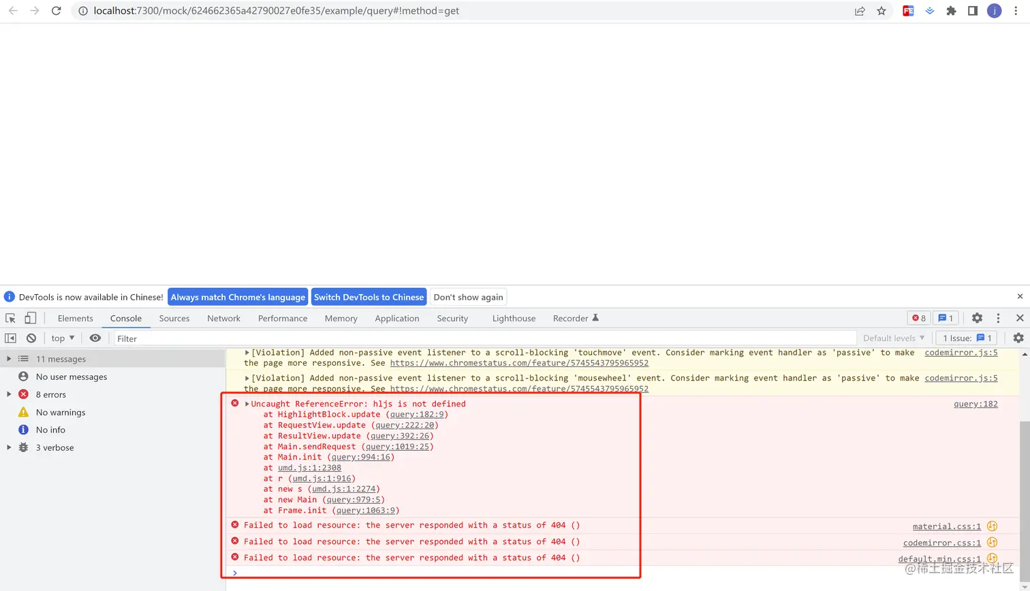This screenshot has height=591, width=1030.
Task: Open the Chrome three-dot menu
Action: coord(1016,11)
